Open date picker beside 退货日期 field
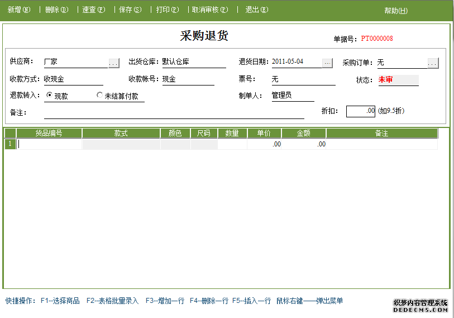This screenshot has height=318, width=454. (328, 63)
